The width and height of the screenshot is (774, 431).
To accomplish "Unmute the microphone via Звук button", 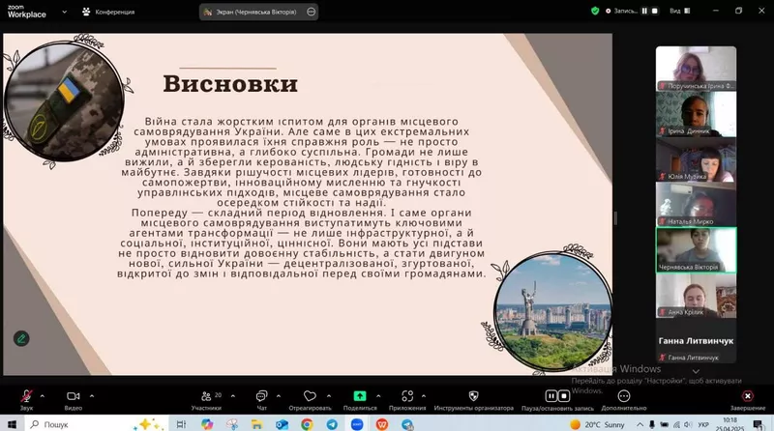I will pos(27,399).
